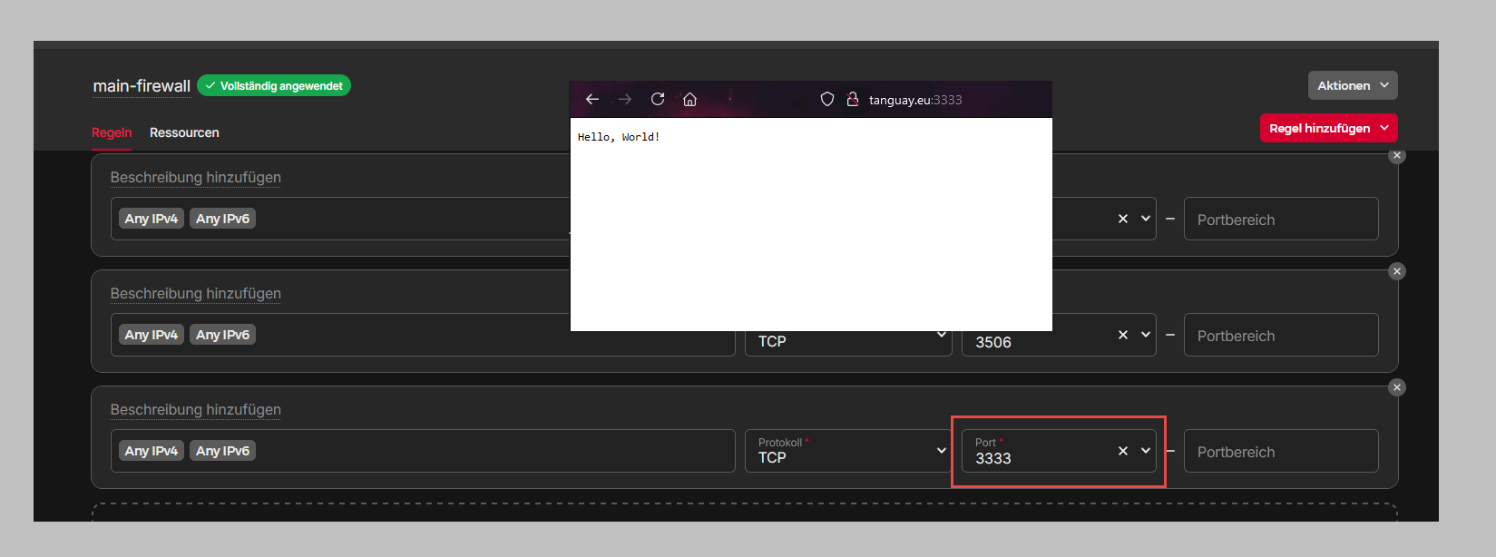Click the tanguay.eu:3333 address bar
1496x557 pixels.
[915, 100]
